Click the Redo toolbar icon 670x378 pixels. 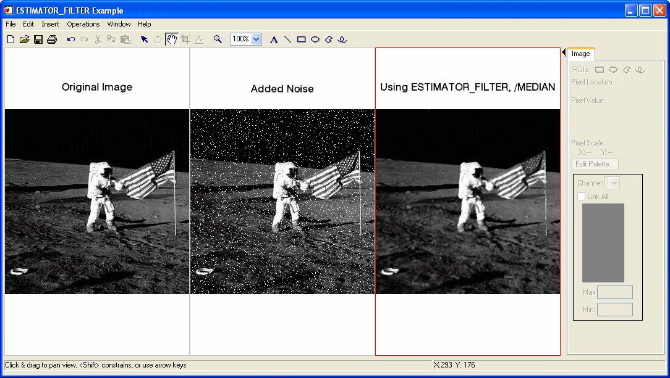click(85, 39)
